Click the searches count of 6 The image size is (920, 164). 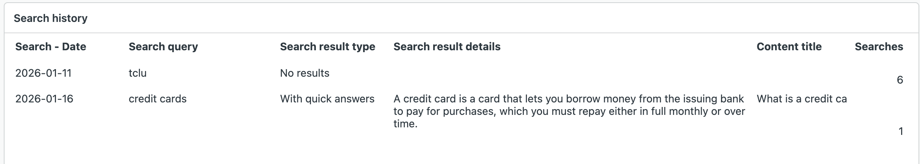tap(900, 80)
